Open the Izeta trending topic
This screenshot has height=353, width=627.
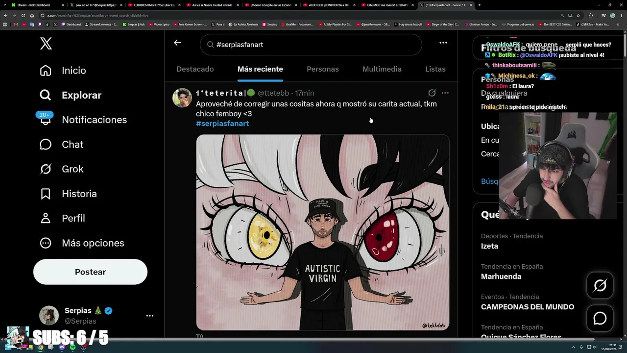490,246
